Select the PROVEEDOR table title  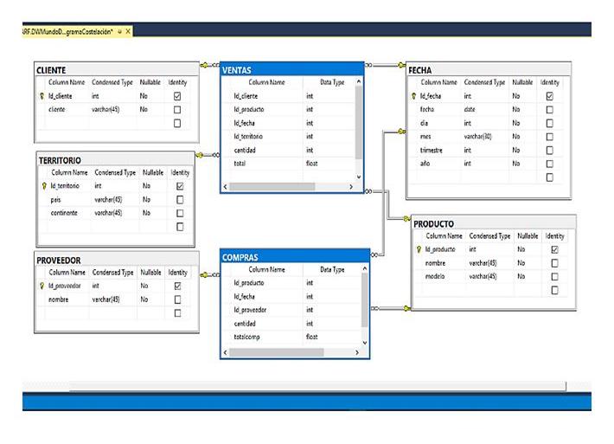(58, 261)
